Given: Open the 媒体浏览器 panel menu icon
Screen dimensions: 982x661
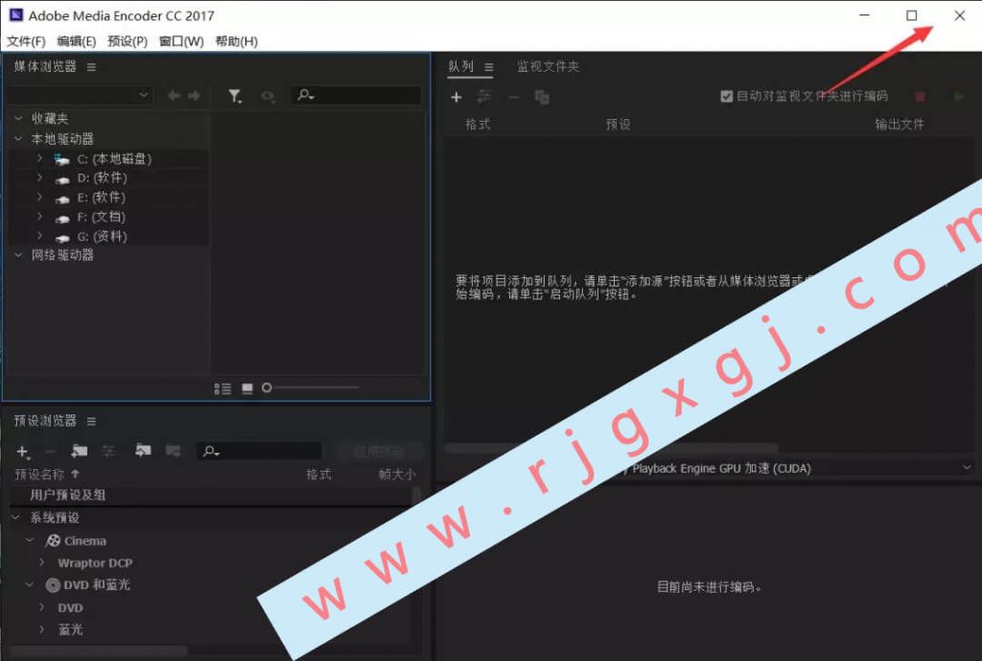Looking at the screenshot, I should click(x=91, y=67).
